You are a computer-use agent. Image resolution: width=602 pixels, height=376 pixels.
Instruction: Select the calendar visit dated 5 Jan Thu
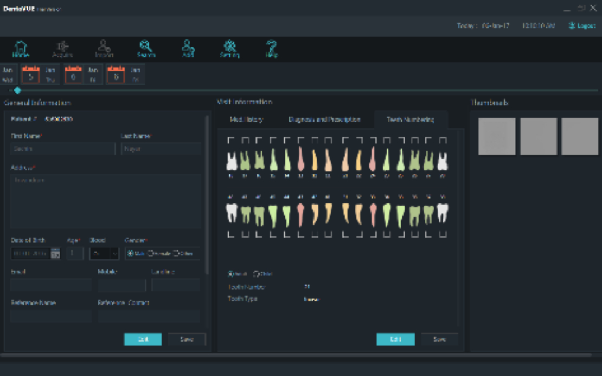40,74
